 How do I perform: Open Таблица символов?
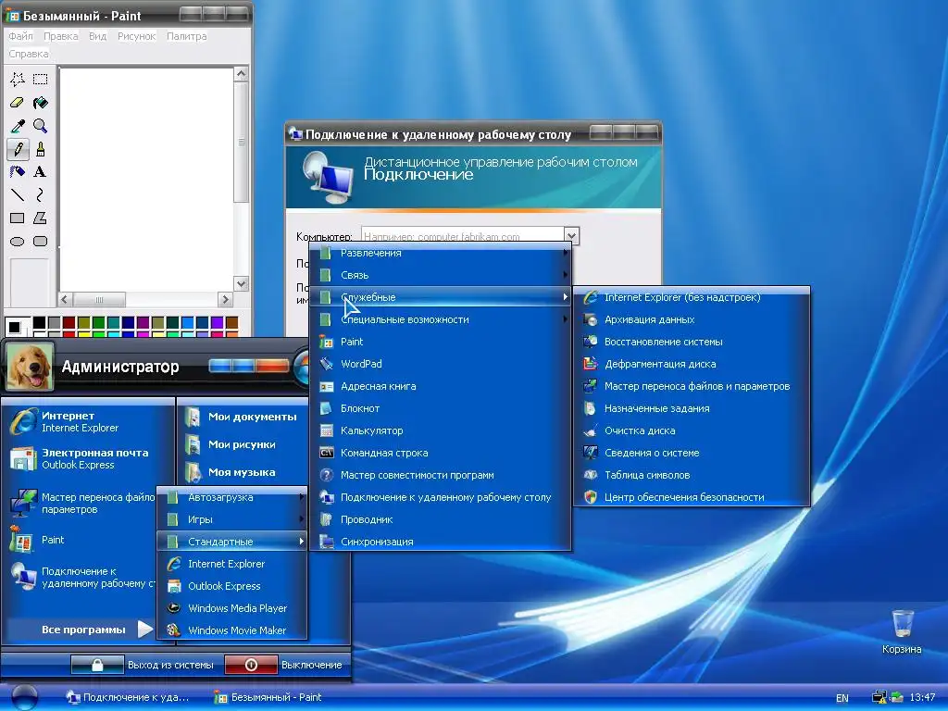pyautogui.click(x=691, y=475)
